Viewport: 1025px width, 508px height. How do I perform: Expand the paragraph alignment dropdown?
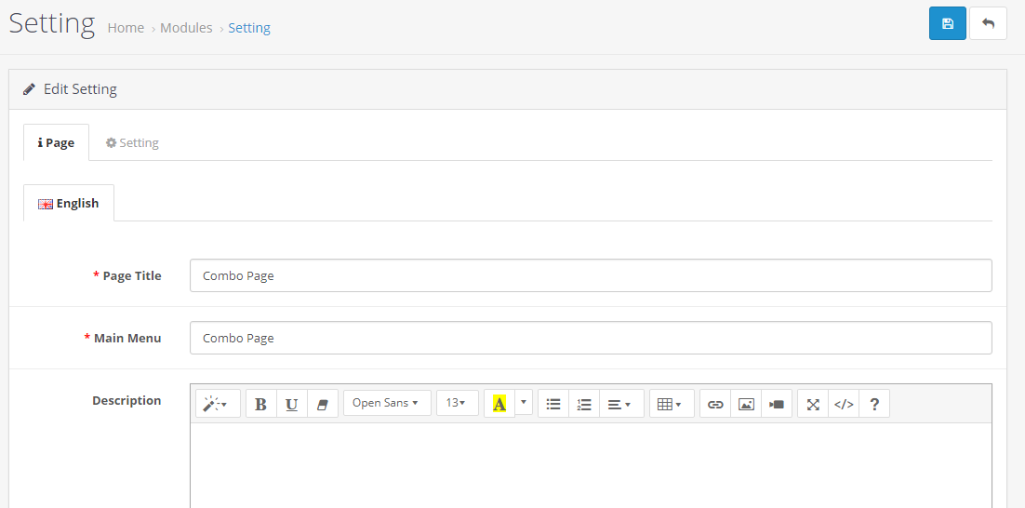(621, 404)
